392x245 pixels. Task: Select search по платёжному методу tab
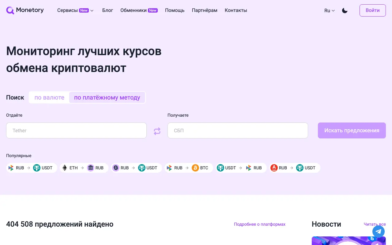coord(107,98)
